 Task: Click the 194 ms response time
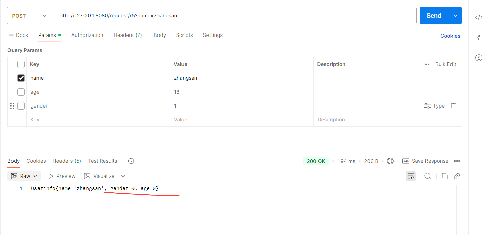click(x=346, y=161)
